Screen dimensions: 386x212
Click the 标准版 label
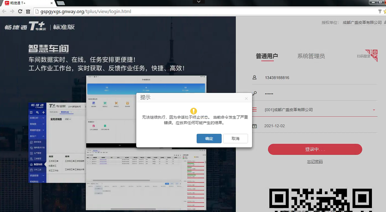(x=64, y=27)
